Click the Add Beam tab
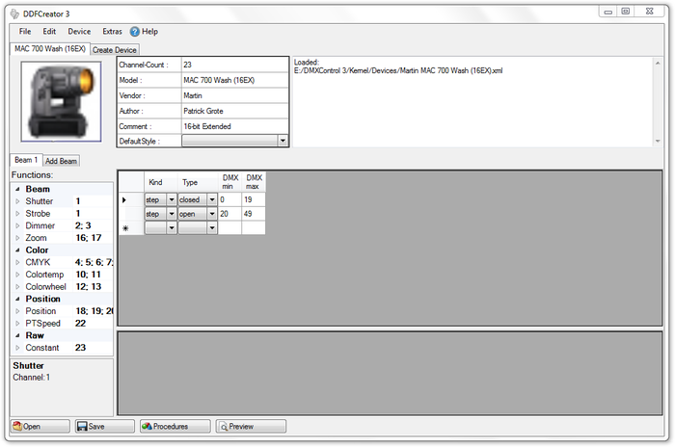 coord(62,161)
